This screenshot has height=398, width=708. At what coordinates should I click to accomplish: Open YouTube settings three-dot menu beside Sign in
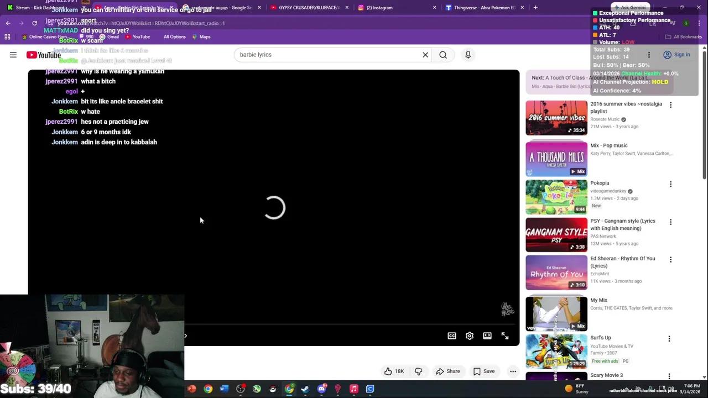pos(649,55)
